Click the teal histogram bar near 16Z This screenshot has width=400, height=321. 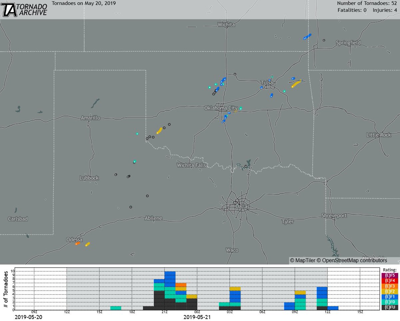click(116, 308)
